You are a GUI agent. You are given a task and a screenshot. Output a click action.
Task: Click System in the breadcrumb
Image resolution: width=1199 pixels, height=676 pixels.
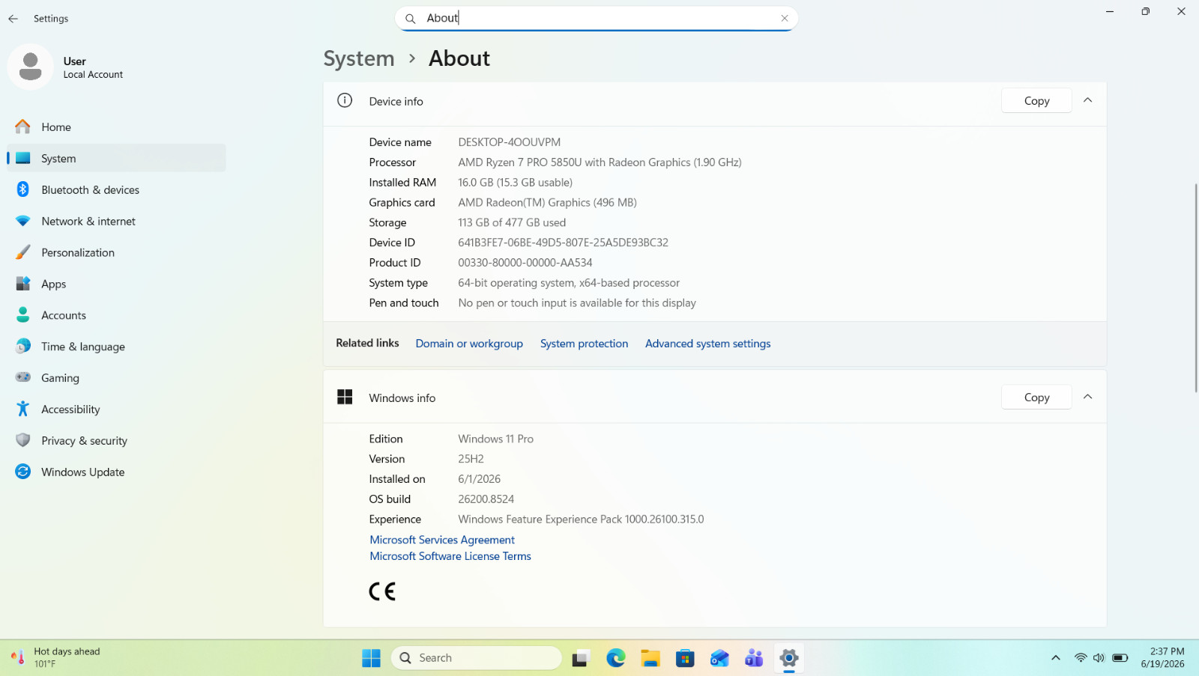point(359,58)
